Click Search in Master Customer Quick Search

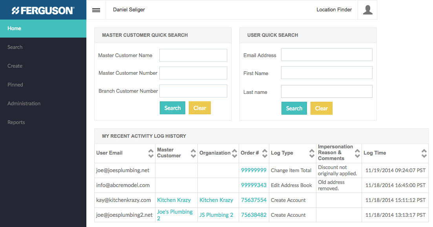pos(172,108)
